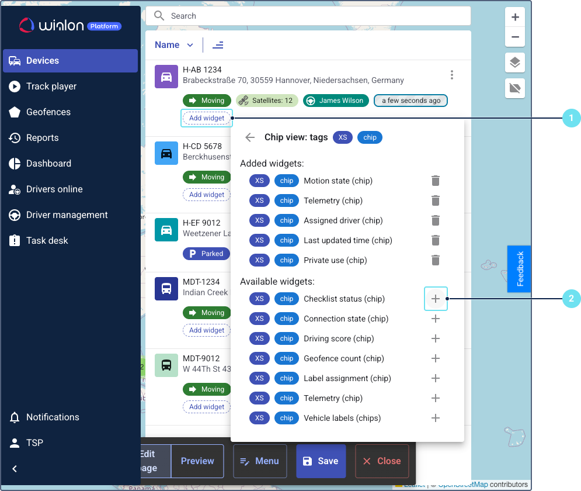Viewport: 581px width, 491px height.
Task: Click the map layers icon
Action: point(514,63)
